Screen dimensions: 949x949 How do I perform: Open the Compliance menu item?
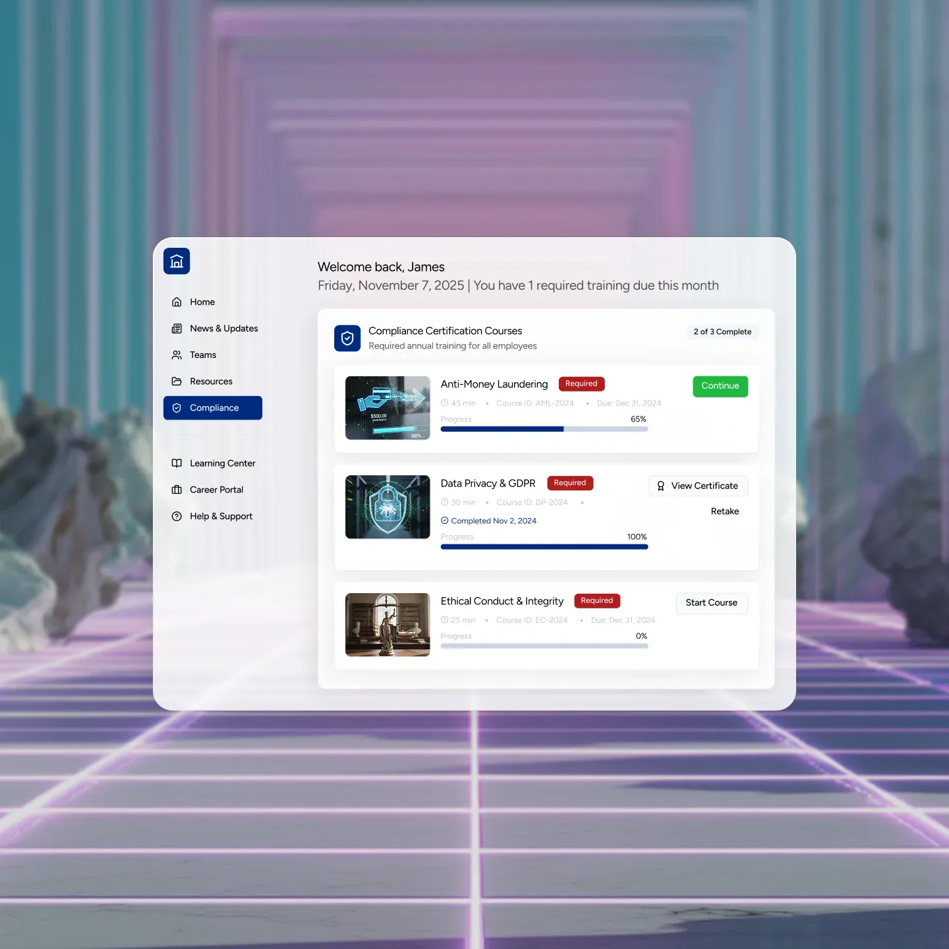213,408
